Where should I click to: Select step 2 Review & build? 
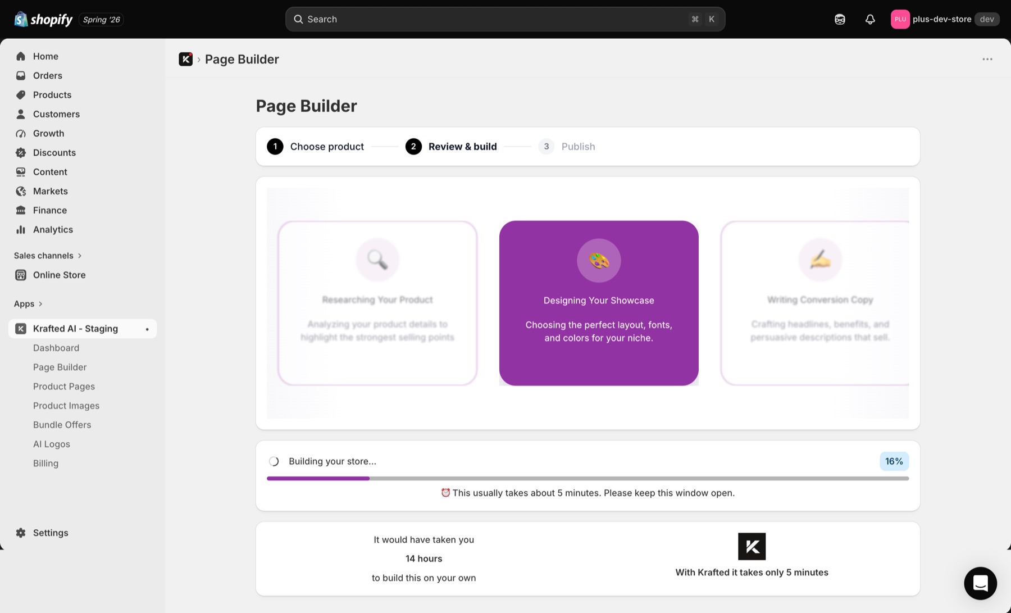[x=451, y=147]
